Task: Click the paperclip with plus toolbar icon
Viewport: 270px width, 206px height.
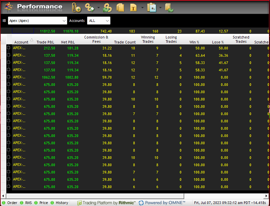Action: (x=76, y=7)
